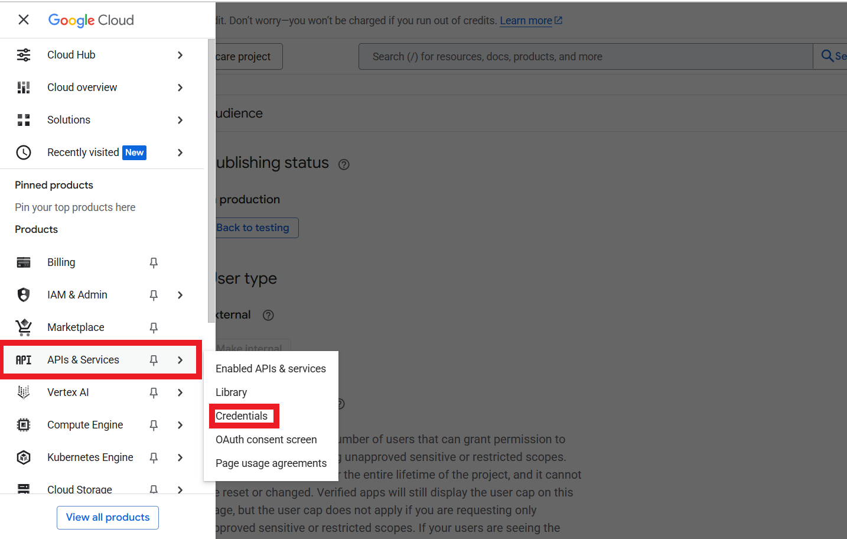
Task: Click the Publishing status help icon
Action: pyautogui.click(x=344, y=165)
